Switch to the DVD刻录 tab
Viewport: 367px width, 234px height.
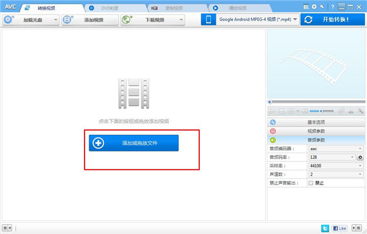pyautogui.click(x=115, y=8)
